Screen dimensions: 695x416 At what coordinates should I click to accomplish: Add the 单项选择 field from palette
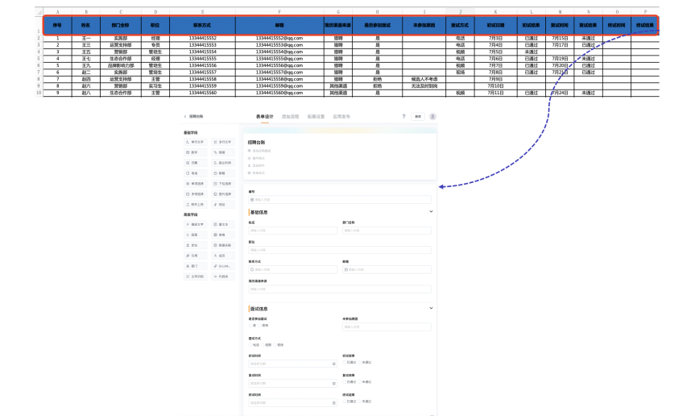(x=195, y=184)
